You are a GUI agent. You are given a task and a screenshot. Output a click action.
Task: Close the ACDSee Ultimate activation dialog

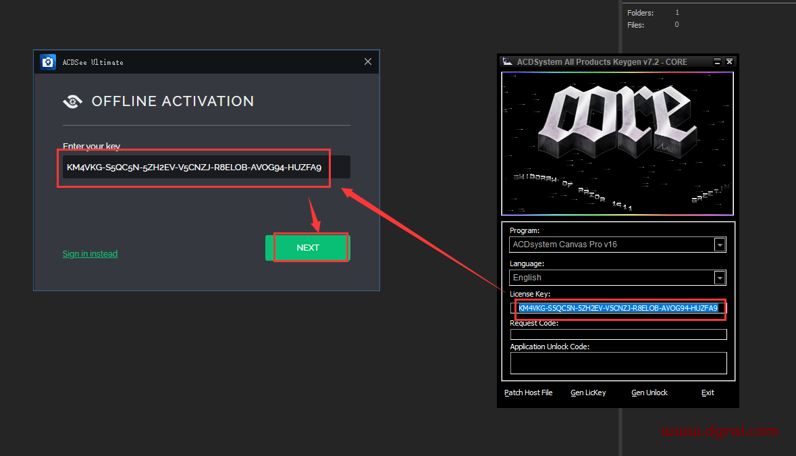[368, 61]
